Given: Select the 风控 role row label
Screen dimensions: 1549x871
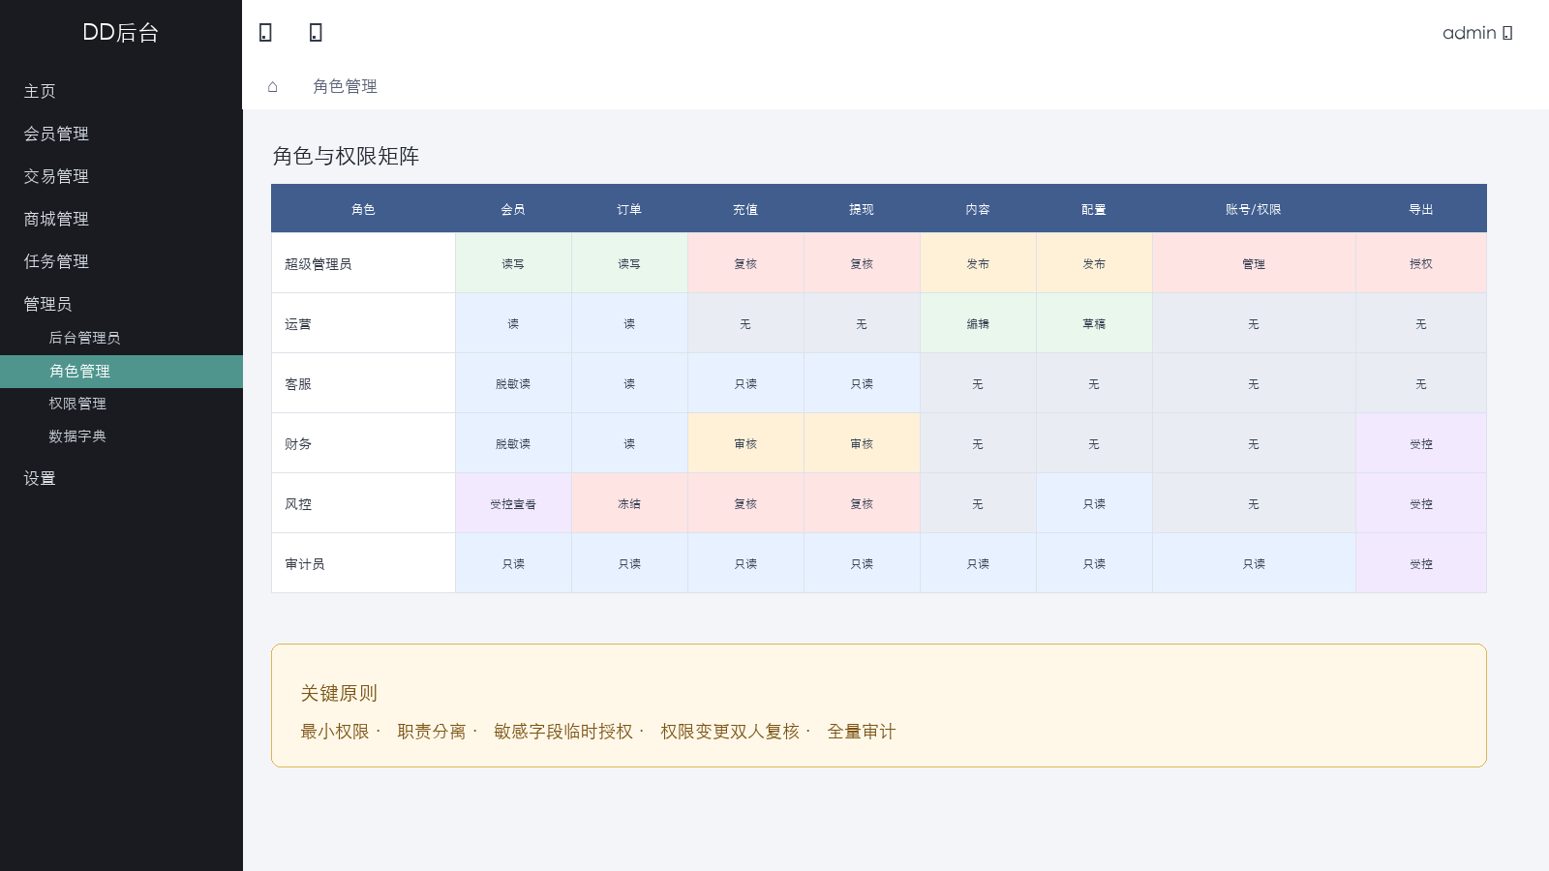Looking at the screenshot, I should tap(363, 503).
